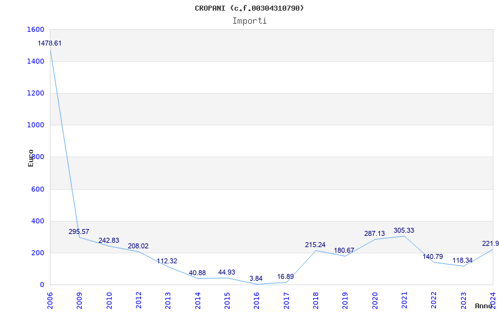499x312 pixels.
Task: Click the 295.57 data label
Action: (x=79, y=232)
